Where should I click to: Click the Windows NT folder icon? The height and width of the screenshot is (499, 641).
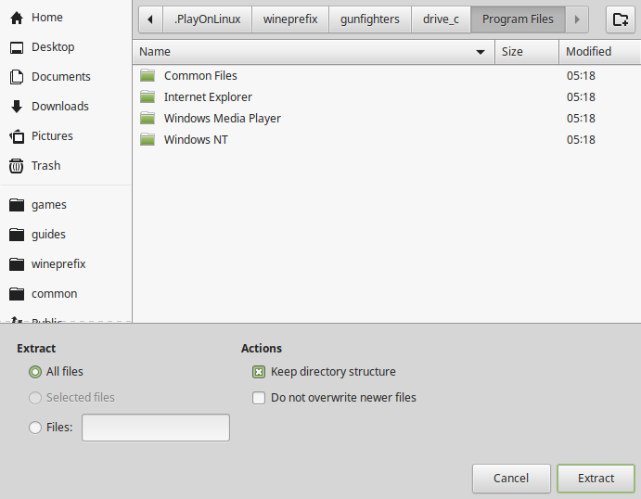pos(147,139)
